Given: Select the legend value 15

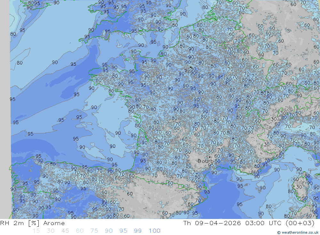Looking at the screenshot, I should pos(36,231).
